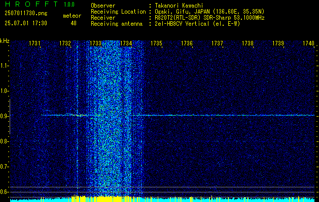Select the version number 1.0.0

[69, 5]
